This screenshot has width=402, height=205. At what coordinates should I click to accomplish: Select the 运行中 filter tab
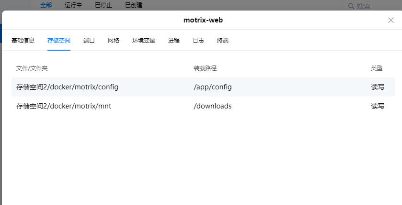tap(73, 5)
